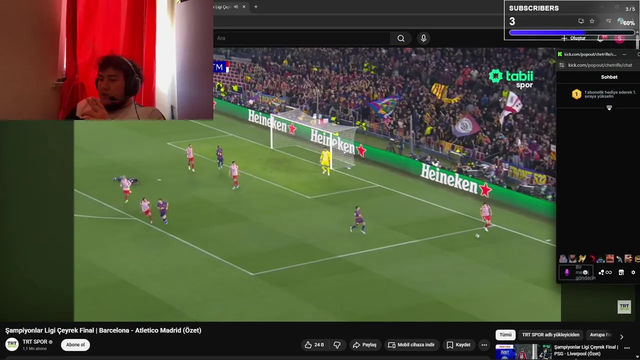Image resolution: width=640 pixels, height=360 pixels.
Task: Bookmark page with star icon
Action: point(592,21)
